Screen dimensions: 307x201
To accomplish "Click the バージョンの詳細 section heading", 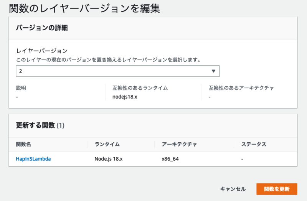I will point(42,28).
